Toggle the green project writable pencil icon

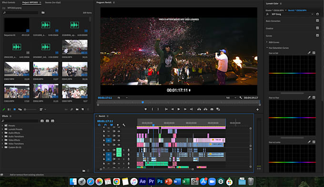coord(4,109)
